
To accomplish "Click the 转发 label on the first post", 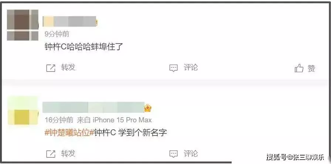I will point(68,67).
